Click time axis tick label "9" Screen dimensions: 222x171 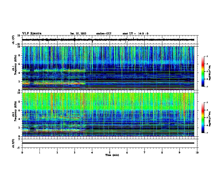179,153
